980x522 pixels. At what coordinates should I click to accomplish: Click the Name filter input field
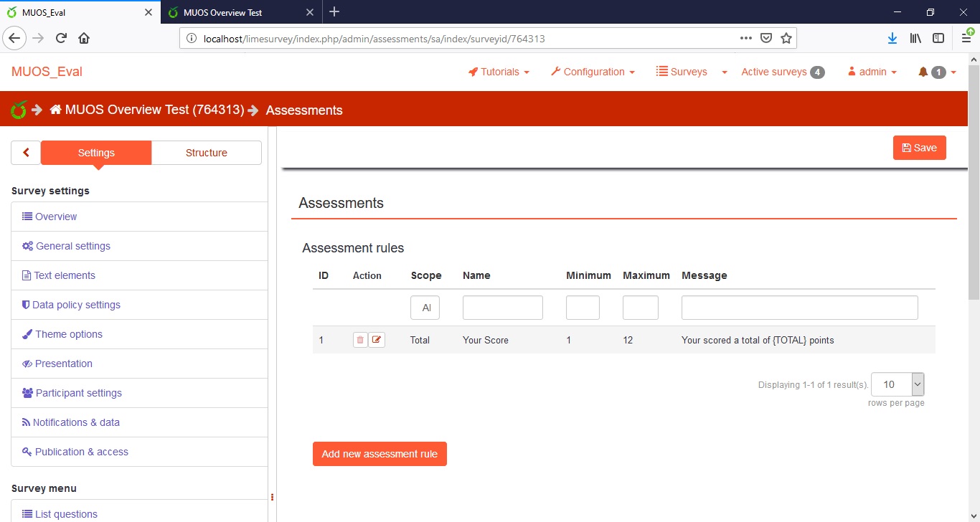coord(502,308)
